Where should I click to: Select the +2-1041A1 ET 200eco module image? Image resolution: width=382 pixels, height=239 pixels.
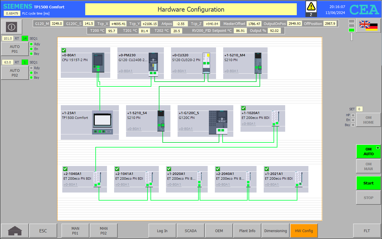[x=149, y=179]
